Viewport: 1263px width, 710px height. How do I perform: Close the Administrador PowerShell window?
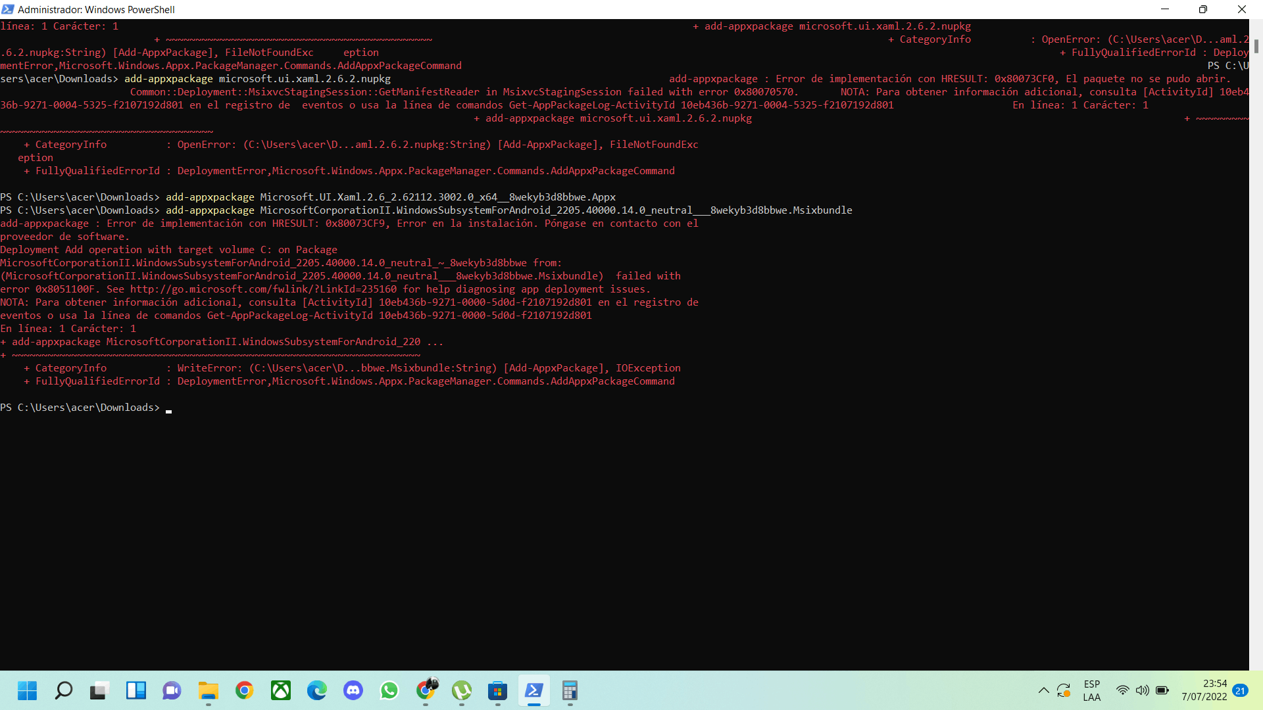pos(1242,9)
